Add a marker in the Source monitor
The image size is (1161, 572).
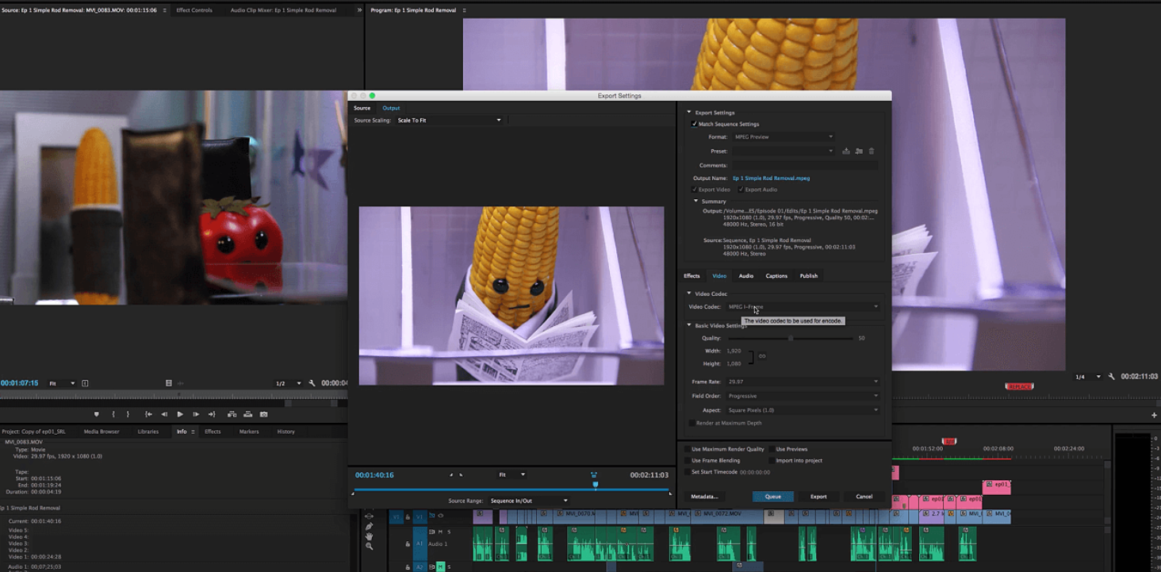point(97,414)
